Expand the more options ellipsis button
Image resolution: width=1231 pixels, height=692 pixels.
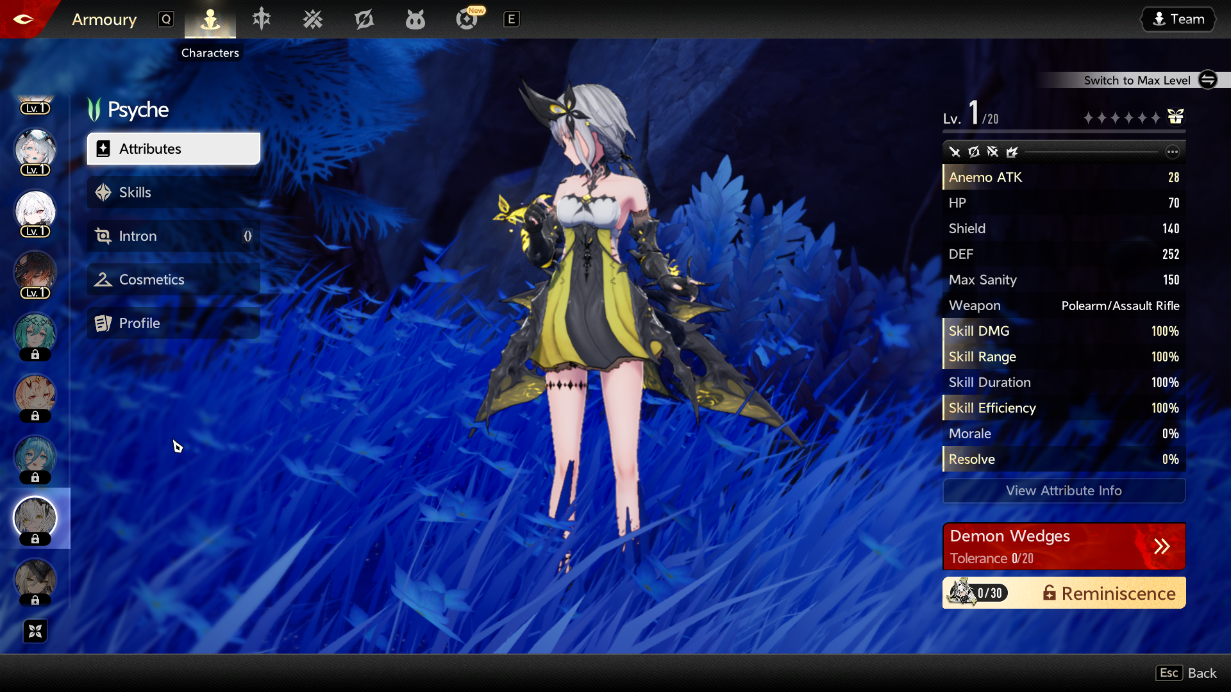tap(1172, 152)
